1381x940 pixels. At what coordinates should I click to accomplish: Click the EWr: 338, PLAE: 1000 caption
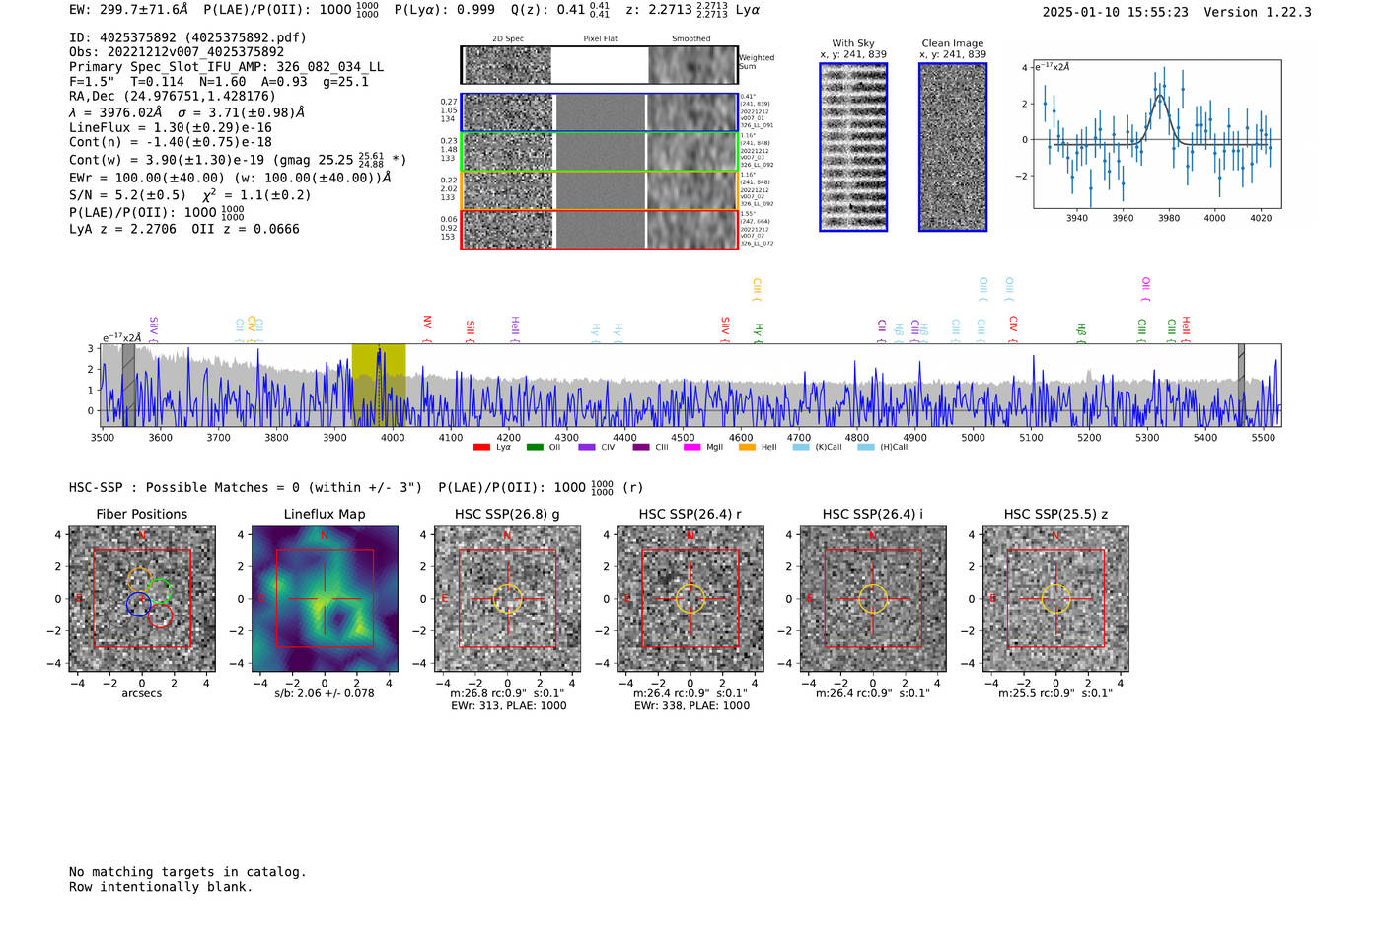(691, 706)
